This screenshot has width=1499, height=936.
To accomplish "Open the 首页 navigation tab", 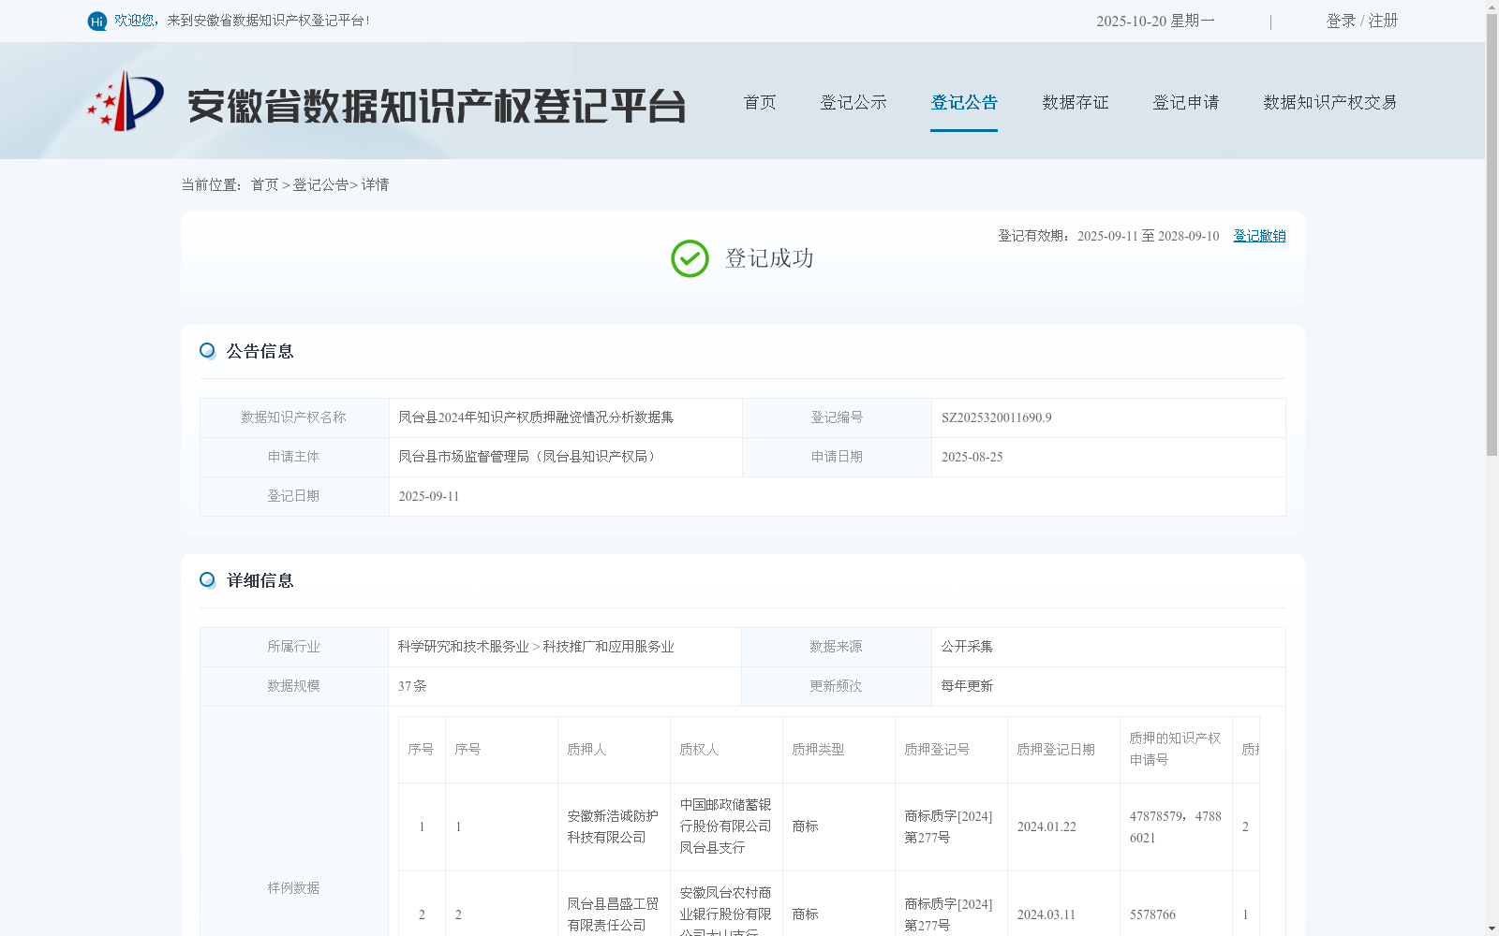I will click(x=760, y=102).
